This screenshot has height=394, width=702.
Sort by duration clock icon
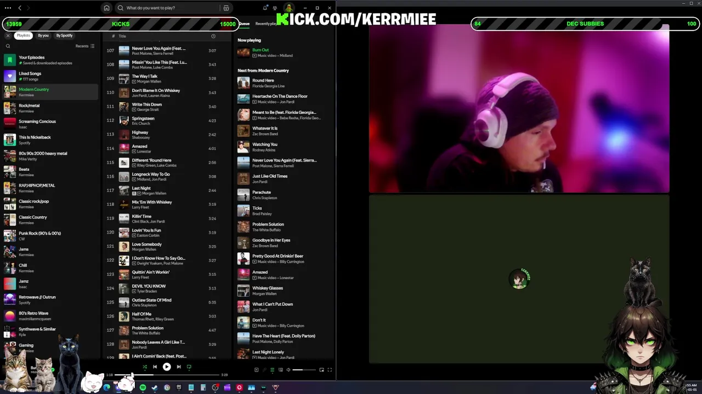click(213, 36)
